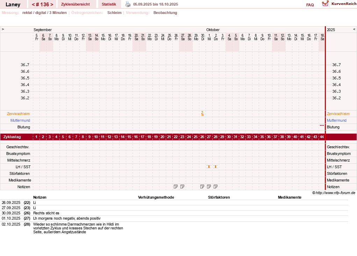The width and height of the screenshot is (357, 256).
Task: Select the Laney user tab
Action: pos(13,4)
